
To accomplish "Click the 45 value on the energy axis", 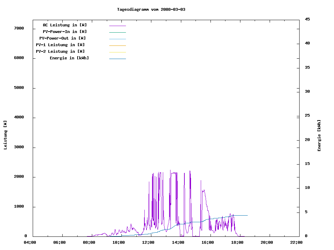I will tap(307, 19).
